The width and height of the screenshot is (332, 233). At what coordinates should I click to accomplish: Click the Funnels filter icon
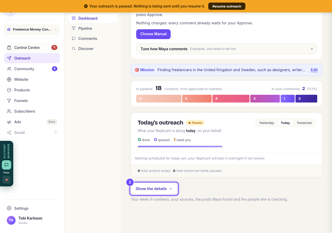pos(9,101)
